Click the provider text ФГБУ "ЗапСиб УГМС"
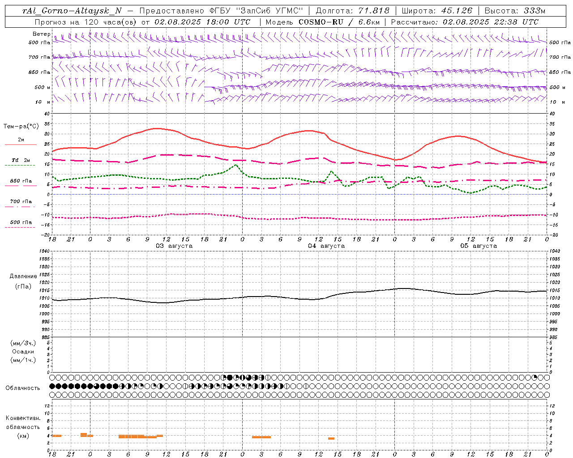Image resolution: width=573 pixels, height=458 pixels. [257, 11]
